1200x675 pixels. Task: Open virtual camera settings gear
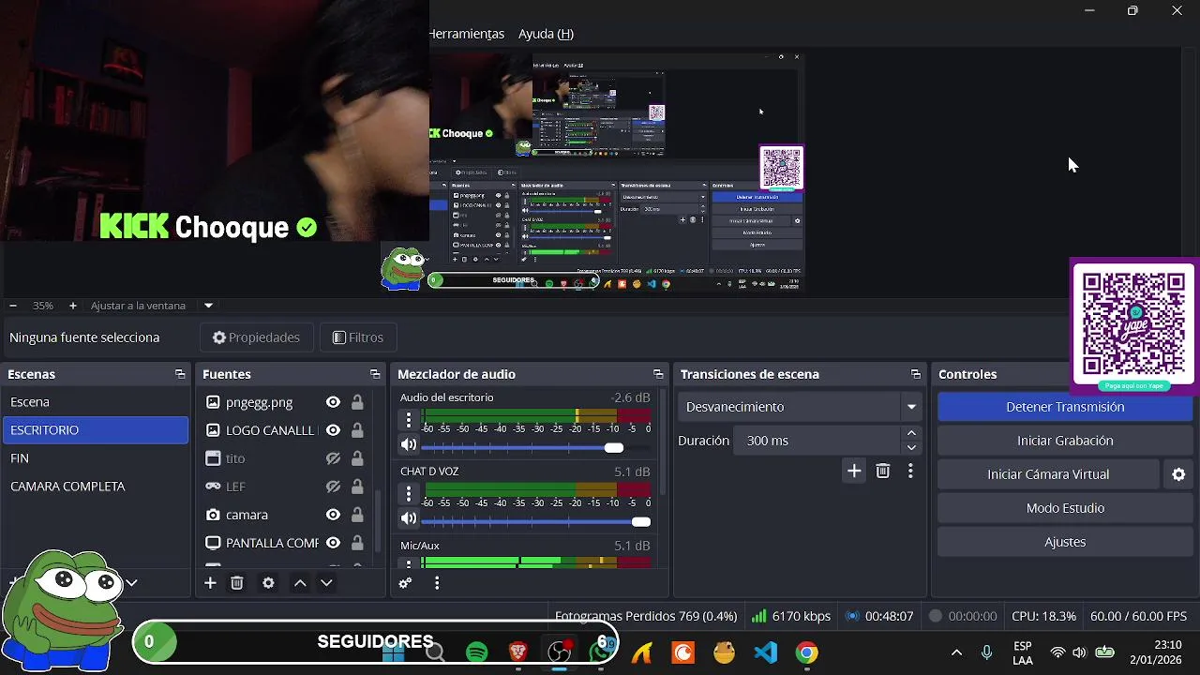[x=1179, y=474]
